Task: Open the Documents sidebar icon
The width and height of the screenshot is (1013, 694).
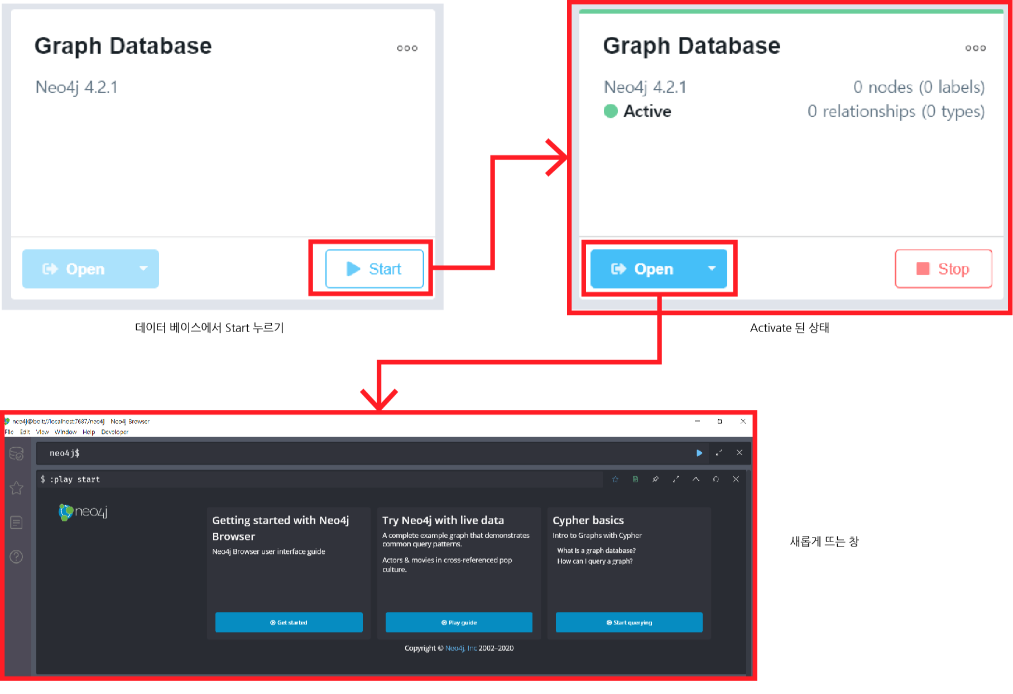Action: (17, 523)
